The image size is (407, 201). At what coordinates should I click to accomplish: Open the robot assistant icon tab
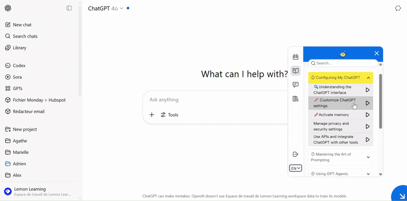296,56
